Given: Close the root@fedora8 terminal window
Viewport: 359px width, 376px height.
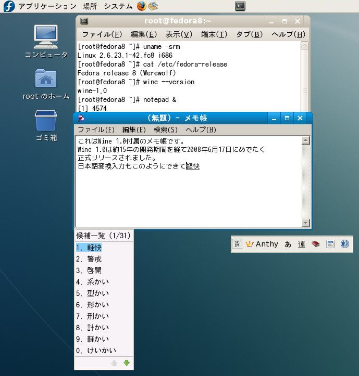Looking at the screenshot, I should (298, 21).
